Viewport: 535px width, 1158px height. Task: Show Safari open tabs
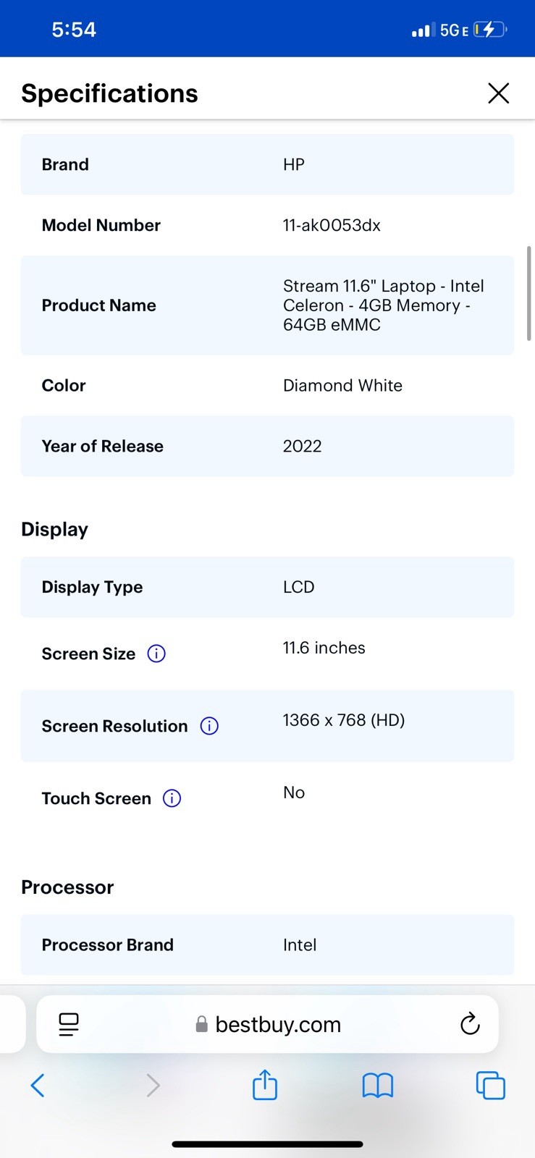(490, 1085)
